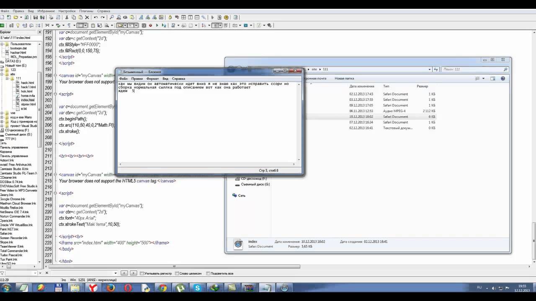Open the address bar history dropdown in explorer
The height and width of the screenshot is (301, 536).
(x=429, y=69)
